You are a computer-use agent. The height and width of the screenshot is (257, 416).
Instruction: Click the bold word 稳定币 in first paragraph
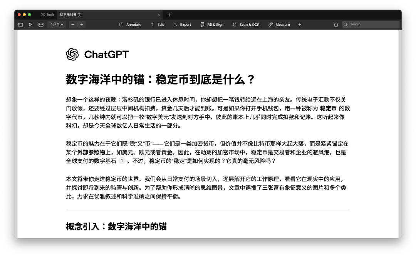(328, 108)
